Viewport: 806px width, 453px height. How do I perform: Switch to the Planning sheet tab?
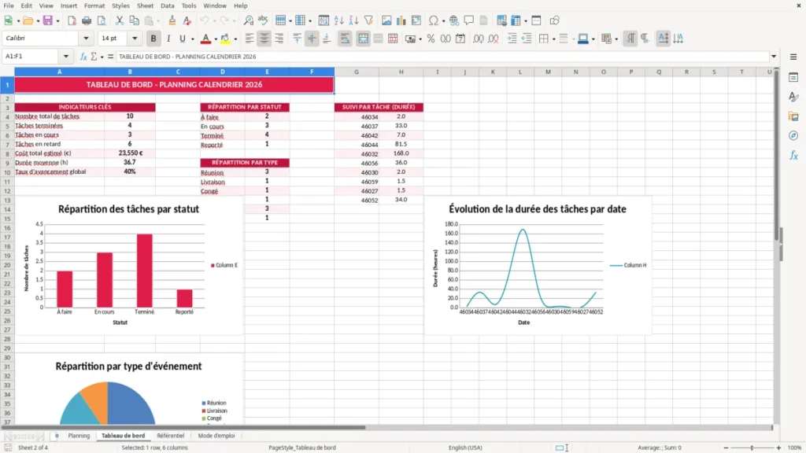(79, 436)
